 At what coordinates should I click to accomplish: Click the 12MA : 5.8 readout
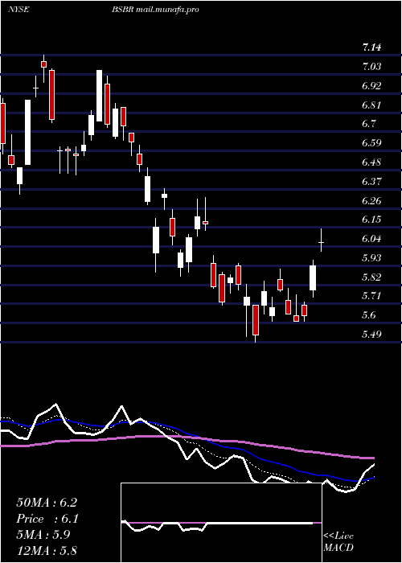point(47,550)
